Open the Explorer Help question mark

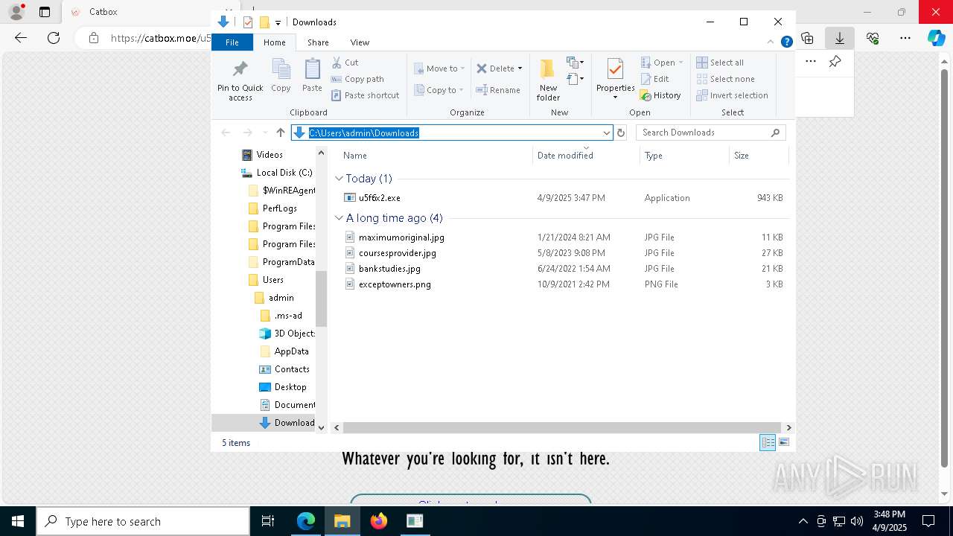(786, 42)
